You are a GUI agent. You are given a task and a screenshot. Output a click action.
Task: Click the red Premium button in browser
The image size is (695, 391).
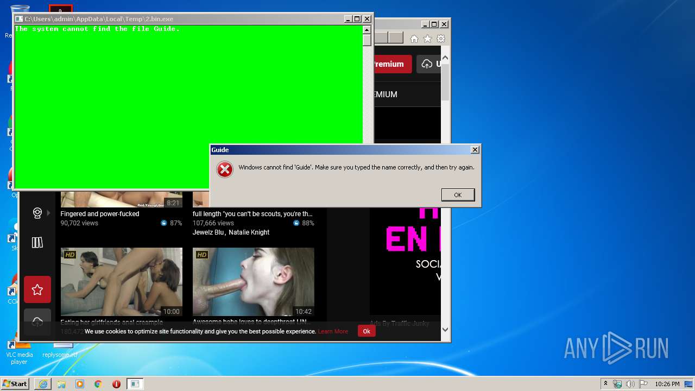393,64
